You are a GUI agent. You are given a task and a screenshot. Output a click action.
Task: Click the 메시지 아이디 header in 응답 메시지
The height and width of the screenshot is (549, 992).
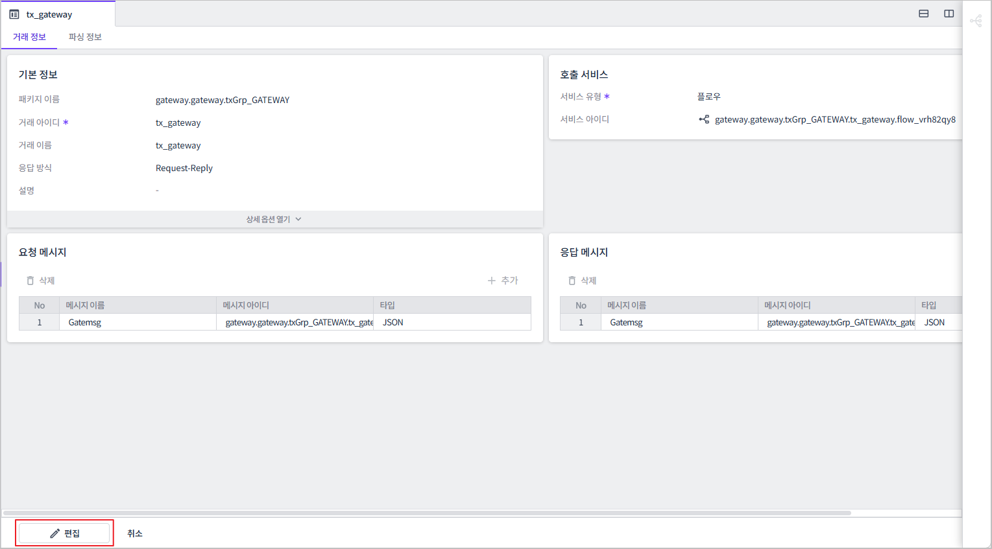(837, 305)
